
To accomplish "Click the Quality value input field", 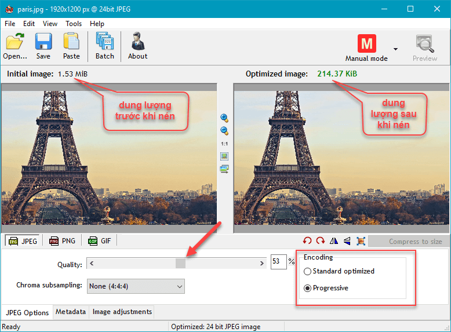I will tap(278, 262).
